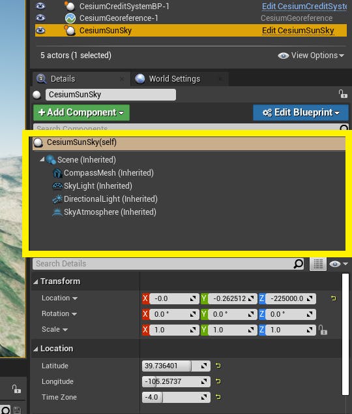Click the DirectionalLight component icon

point(57,199)
